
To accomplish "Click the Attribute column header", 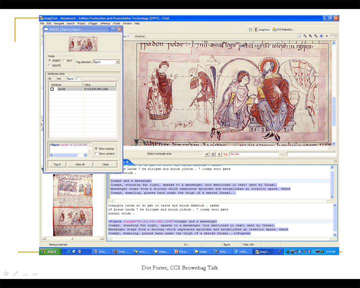I will pos(66,84).
